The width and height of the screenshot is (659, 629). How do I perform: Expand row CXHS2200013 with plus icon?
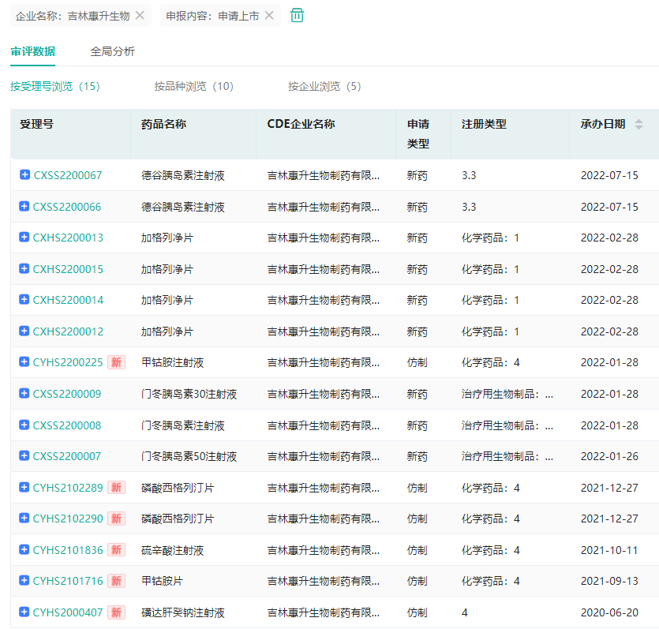coord(24,238)
